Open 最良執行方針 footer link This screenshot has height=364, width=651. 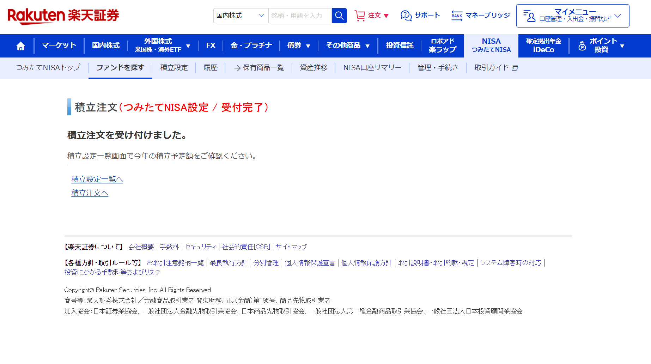click(229, 263)
